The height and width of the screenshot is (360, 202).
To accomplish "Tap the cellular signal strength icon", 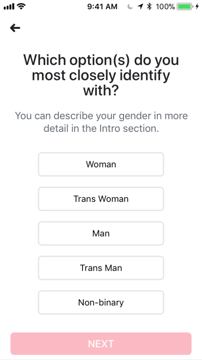I will (x=9, y=7).
